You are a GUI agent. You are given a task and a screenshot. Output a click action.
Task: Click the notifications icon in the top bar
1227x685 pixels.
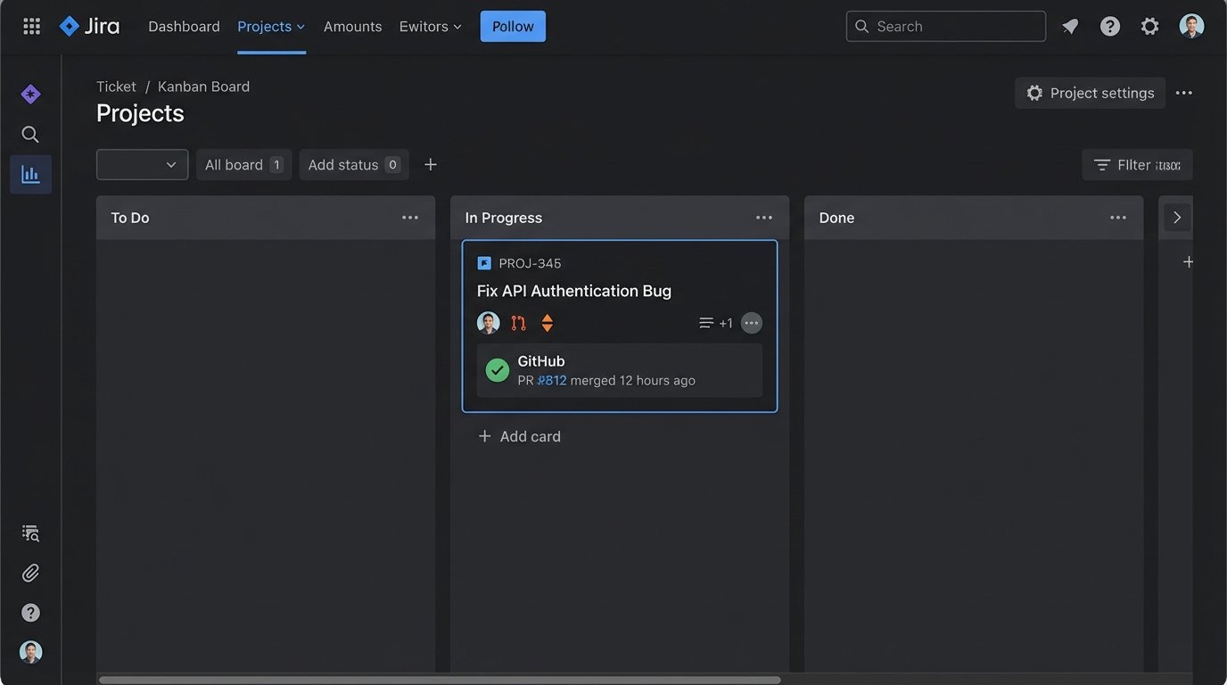pyautogui.click(x=1069, y=26)
